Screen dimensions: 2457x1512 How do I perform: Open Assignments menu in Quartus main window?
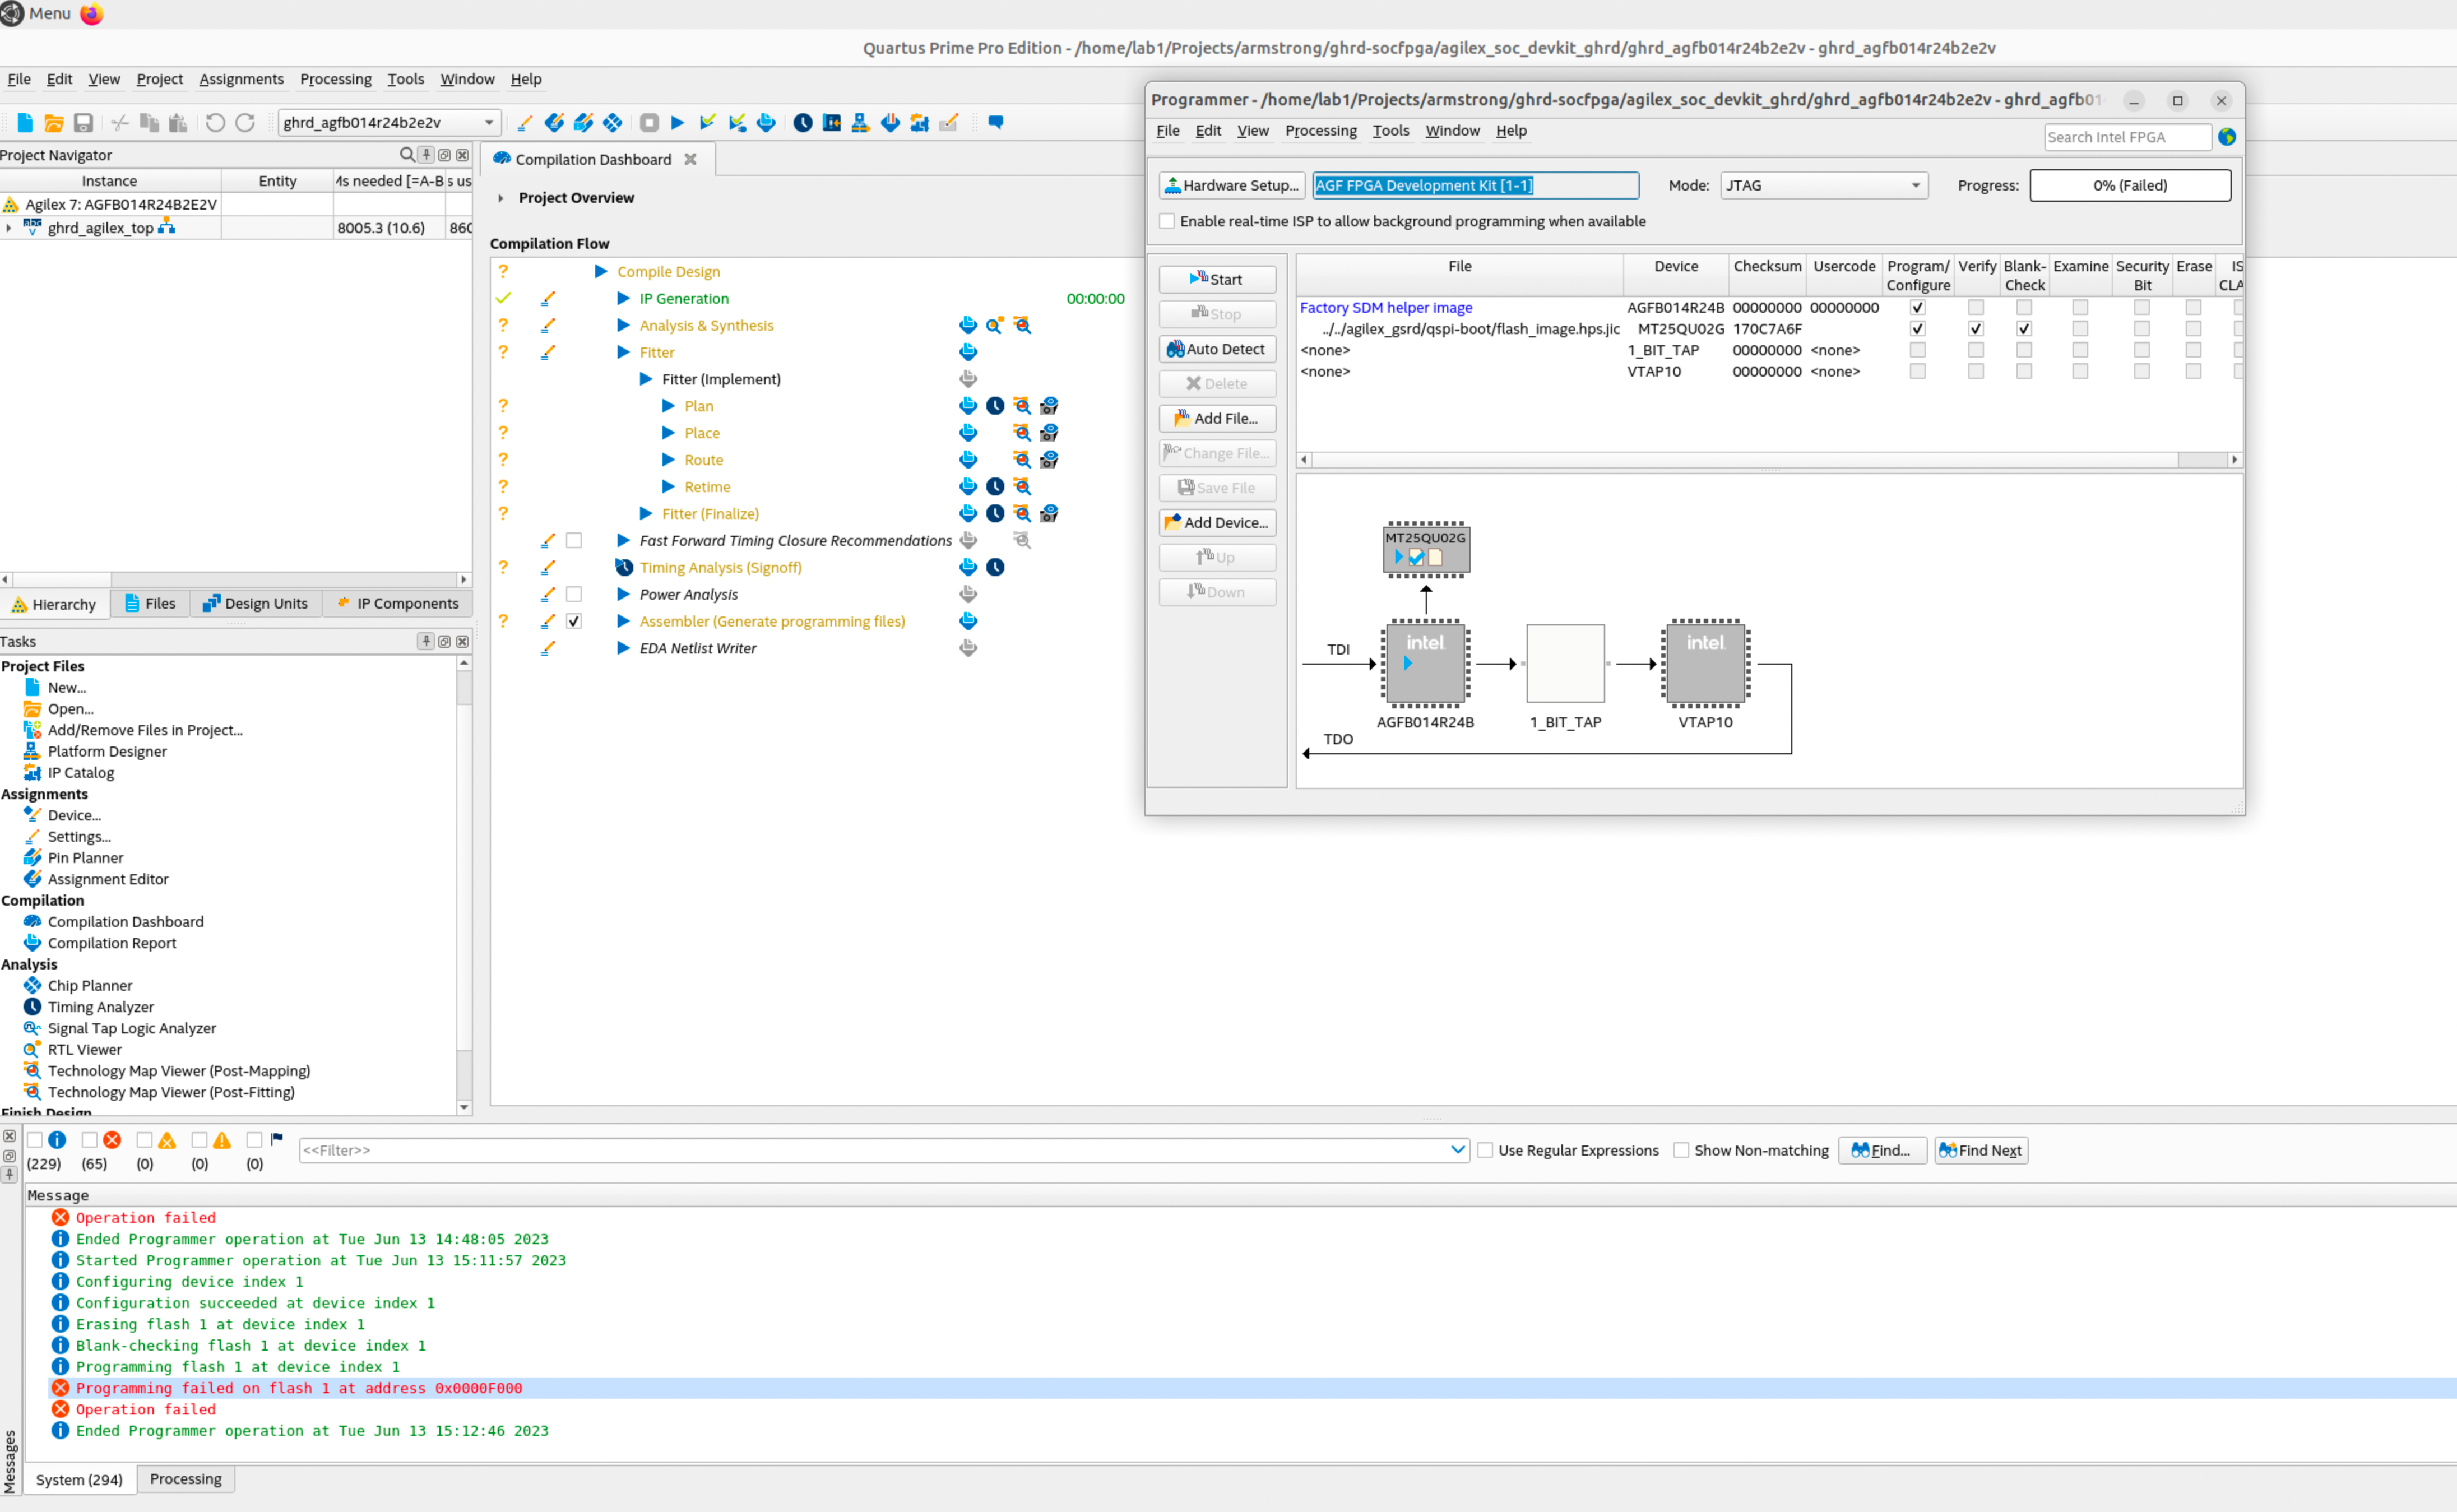tap(241, 79)
